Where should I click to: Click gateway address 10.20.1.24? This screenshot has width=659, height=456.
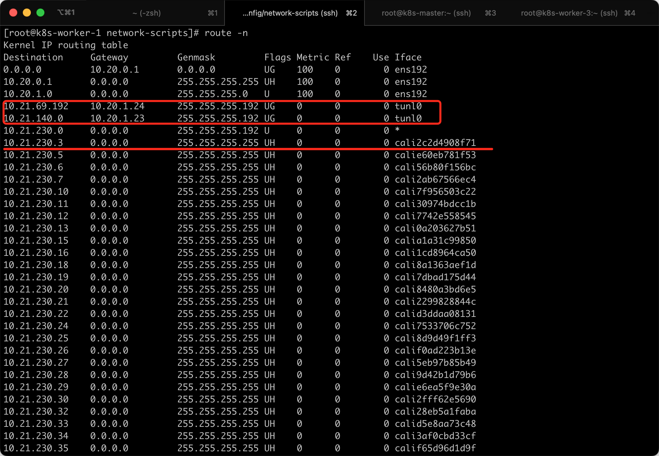[x=117, y=106]
